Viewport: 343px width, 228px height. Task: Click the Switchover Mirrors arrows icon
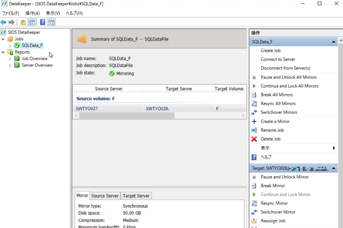tap(254, 112)
